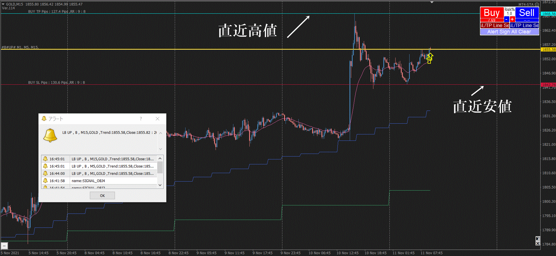Click the Ver.114 label at top-left
This screenshot has width=556, height=256.
8,8
